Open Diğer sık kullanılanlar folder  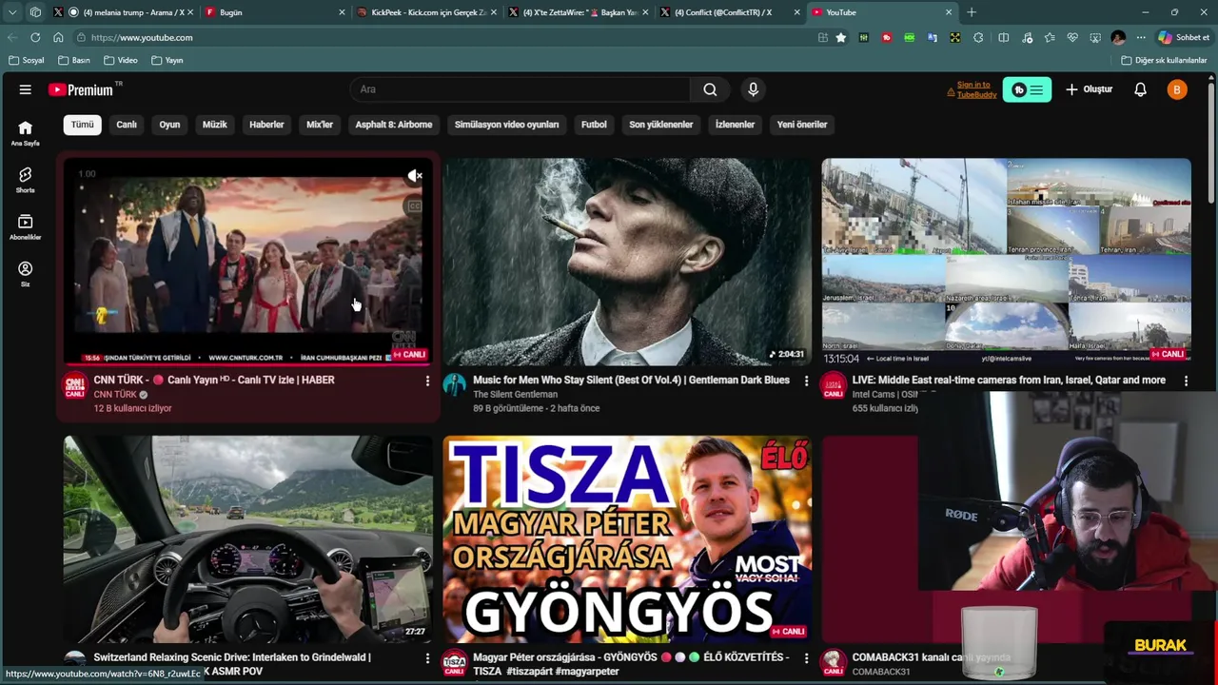[1164, 60]
